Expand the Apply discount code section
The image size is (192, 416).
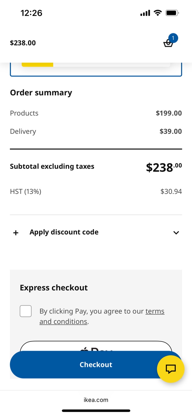click(x=96, y=232)
